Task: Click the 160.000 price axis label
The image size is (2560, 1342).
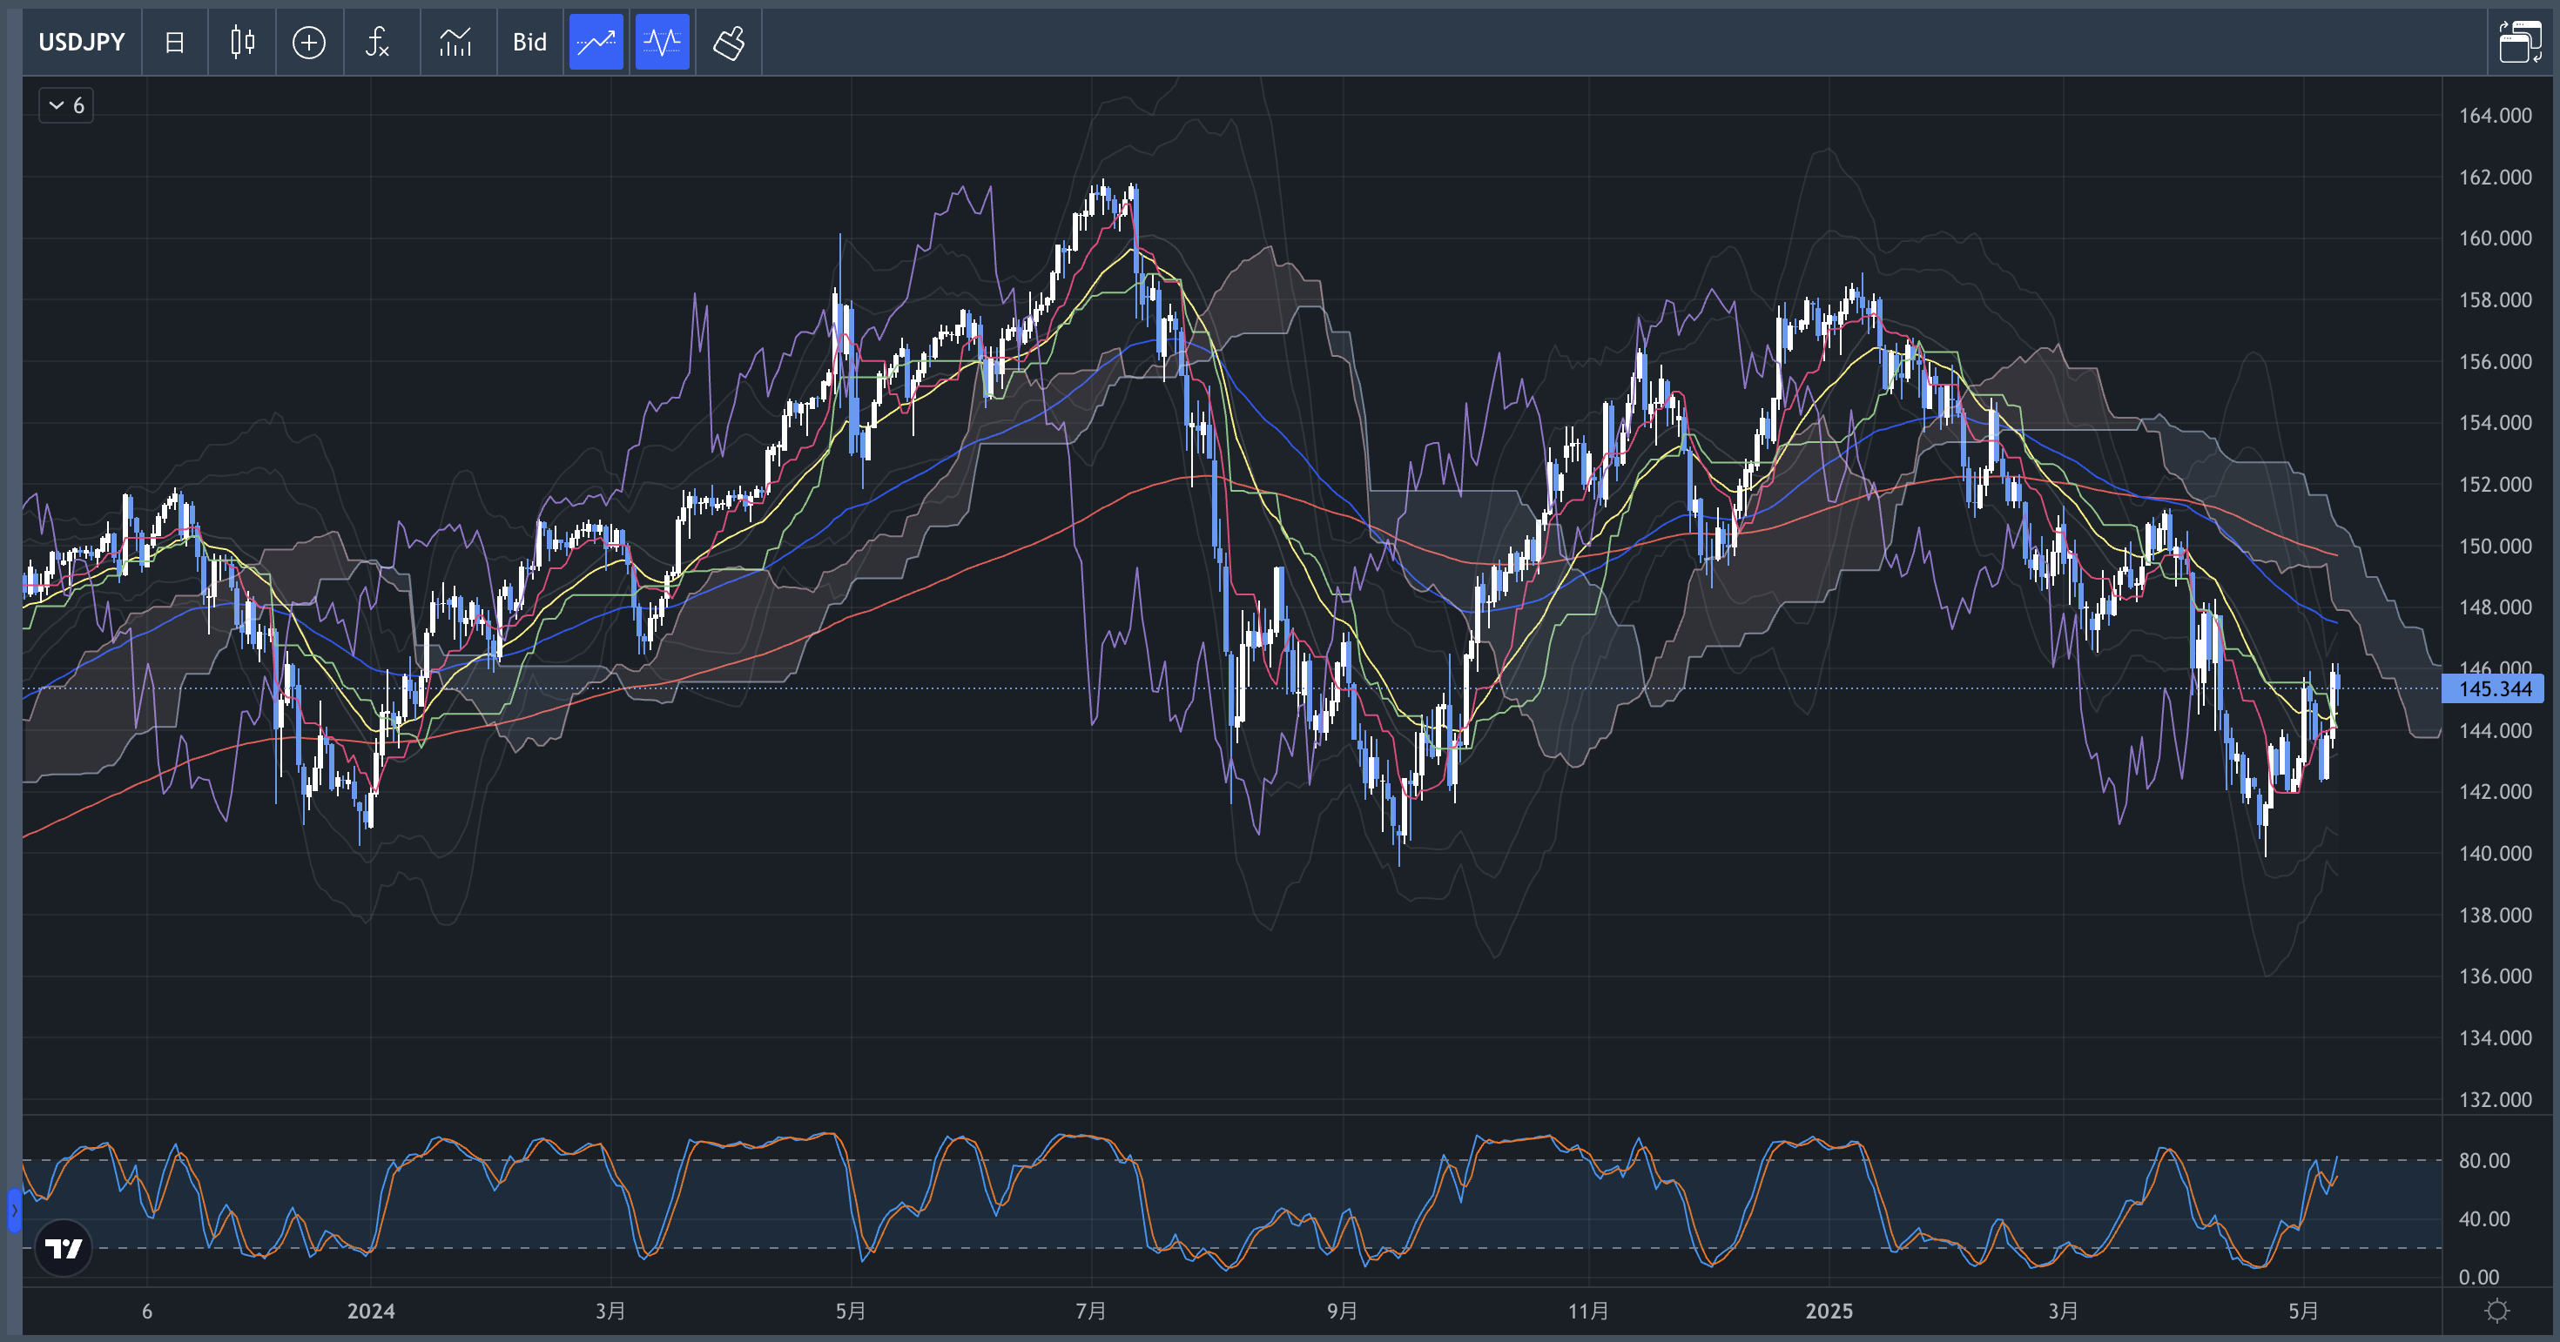Action: 2496,238
